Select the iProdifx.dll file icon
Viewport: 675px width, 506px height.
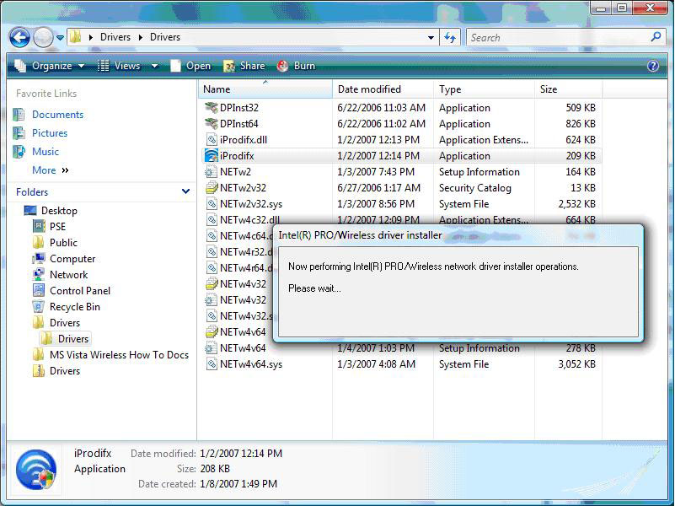pyautogui.click(x=211, y=139)
